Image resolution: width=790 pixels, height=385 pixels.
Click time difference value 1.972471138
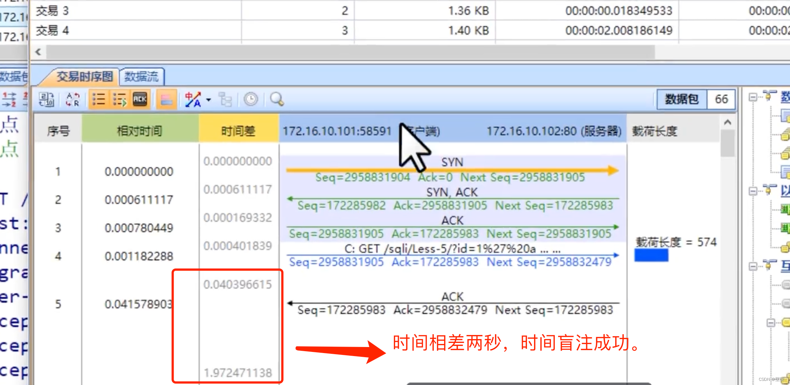point(238,373)
